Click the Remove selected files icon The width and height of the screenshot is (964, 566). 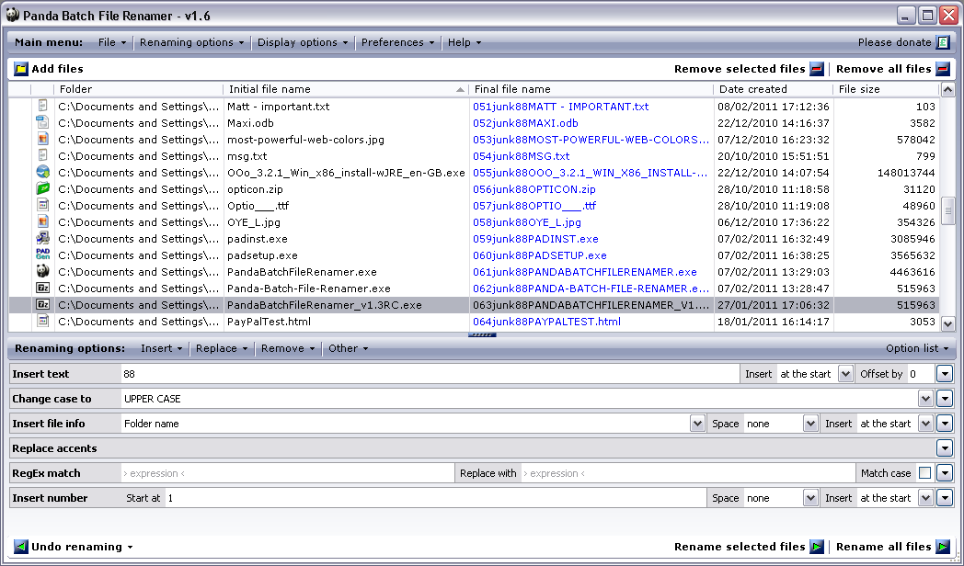coord(817,69)
